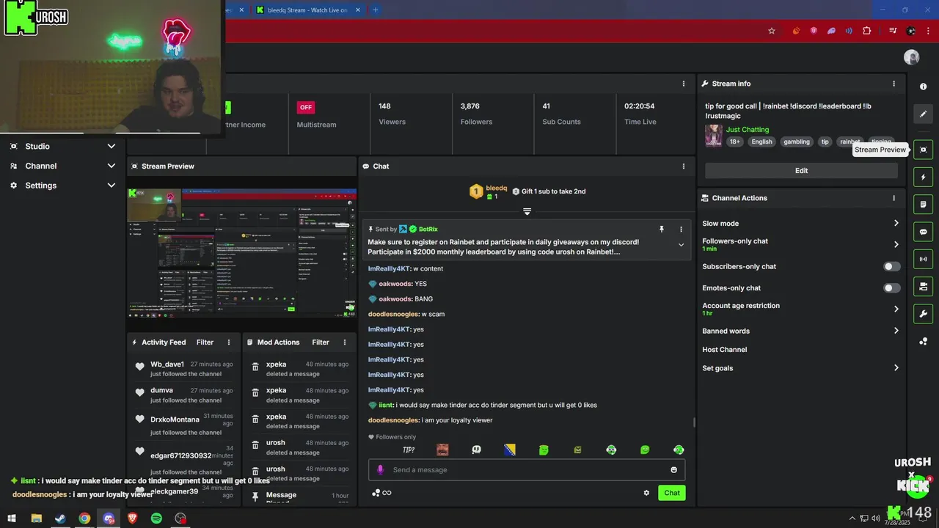Click the pin icon on BotRix message

click(662, 230)
